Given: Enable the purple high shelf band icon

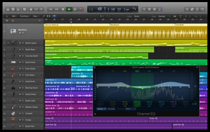Looking at the screenshot, I should click(174, 71).
